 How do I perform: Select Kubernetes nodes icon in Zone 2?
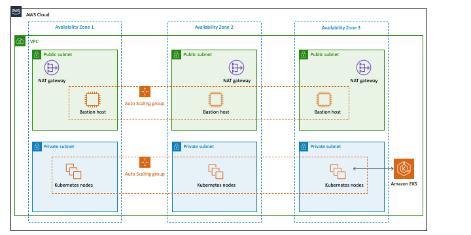click(216, 172)
